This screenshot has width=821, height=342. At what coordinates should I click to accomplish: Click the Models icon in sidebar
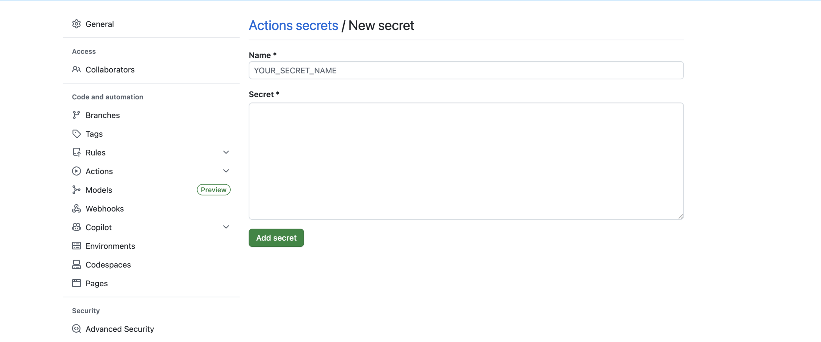tap(76, 190)
